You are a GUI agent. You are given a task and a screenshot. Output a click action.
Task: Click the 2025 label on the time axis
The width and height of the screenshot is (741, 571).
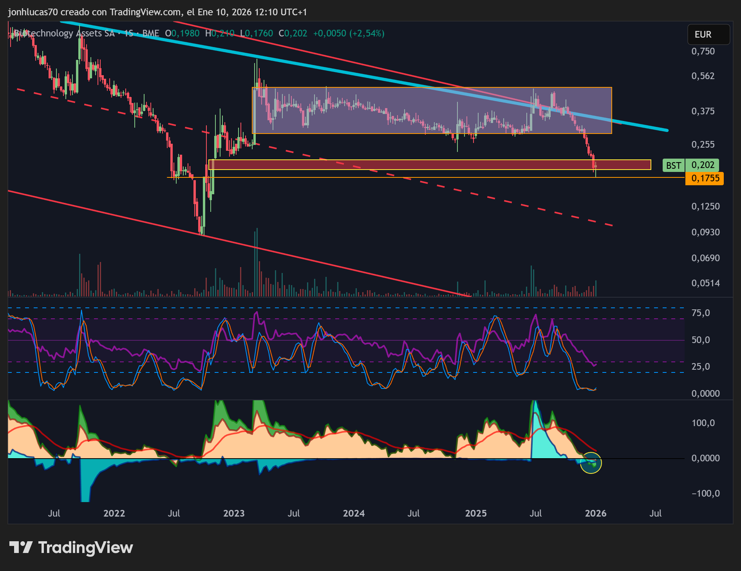coord(475,513)
